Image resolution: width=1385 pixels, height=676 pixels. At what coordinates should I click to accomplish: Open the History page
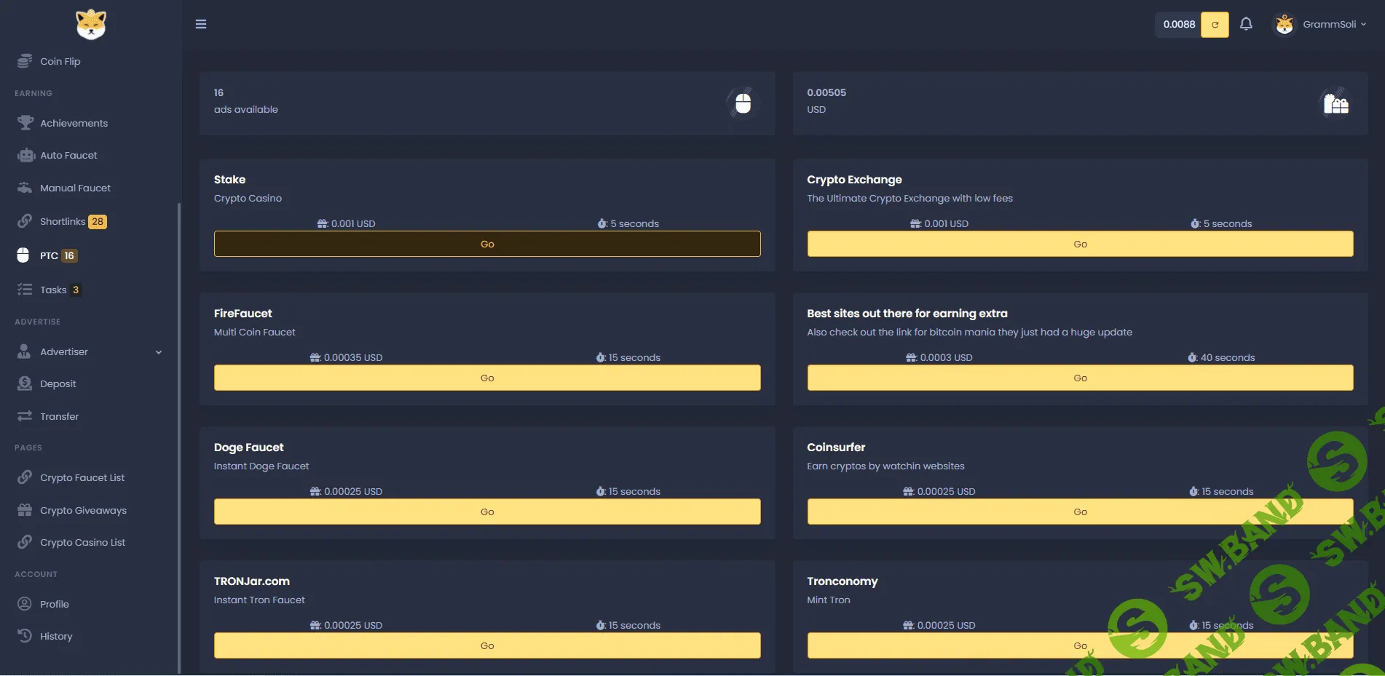point(56,636)
